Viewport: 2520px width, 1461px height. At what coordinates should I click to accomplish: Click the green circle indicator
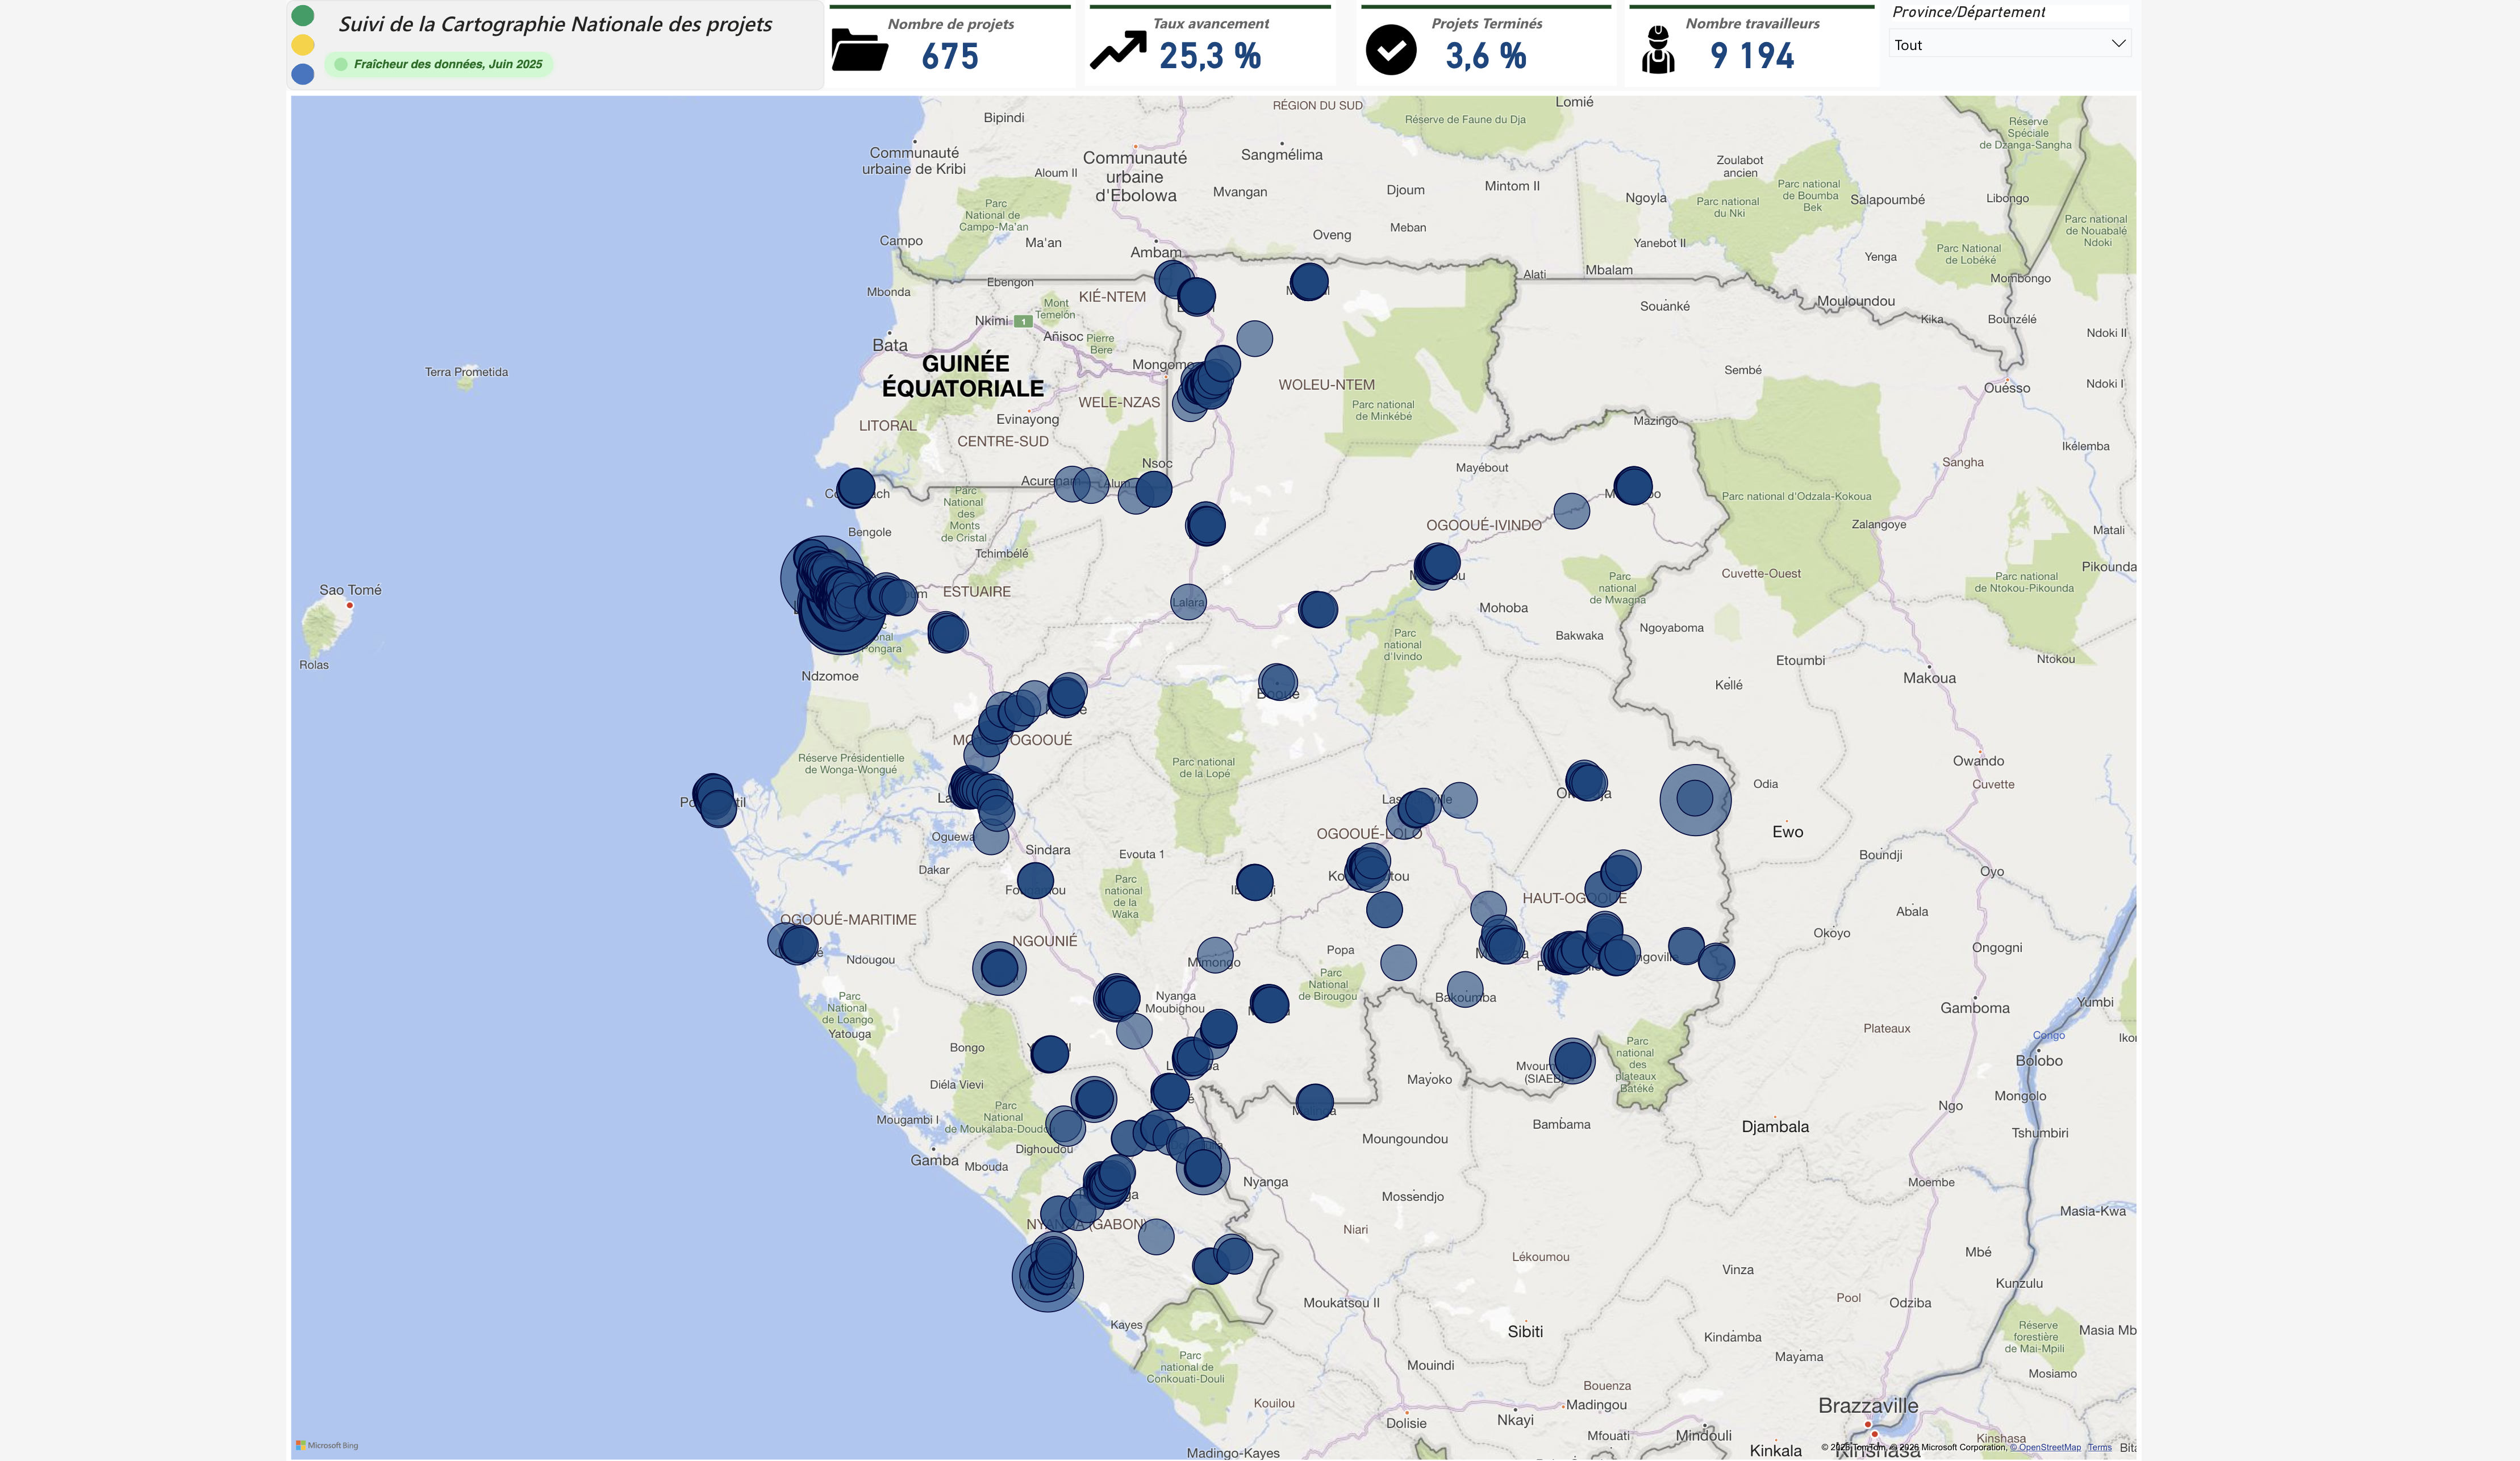[303, 16]
